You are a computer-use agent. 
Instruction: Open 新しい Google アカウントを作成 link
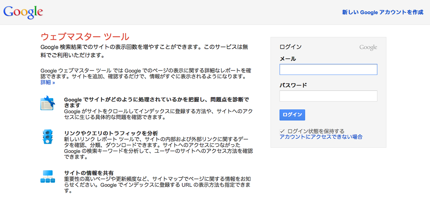pyautogui.click(x=383, y=12)
